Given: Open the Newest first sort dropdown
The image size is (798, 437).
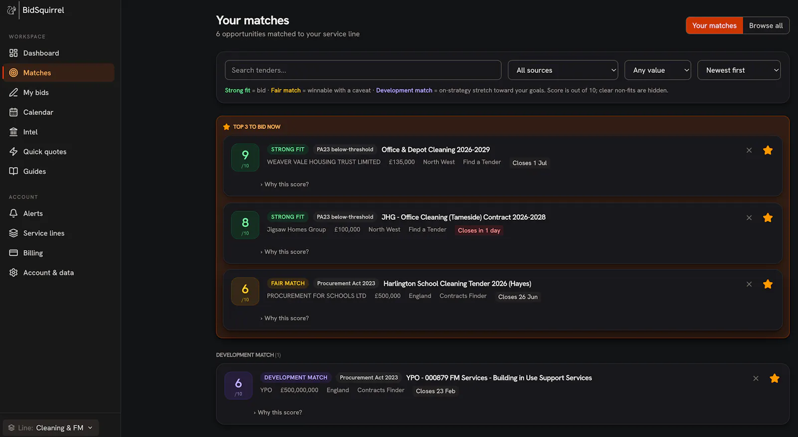Looking at the screenshot, I should pyautogui.click(x=739, y=70).
